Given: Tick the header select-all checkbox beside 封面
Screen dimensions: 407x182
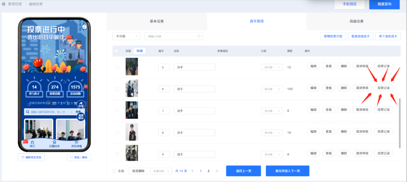Looking at the screenshot, I should (116, 51).
